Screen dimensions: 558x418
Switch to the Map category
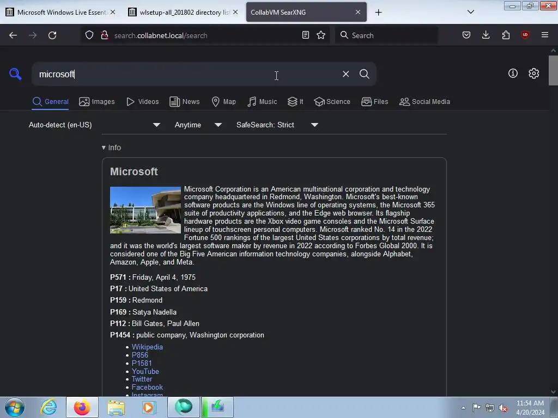coord(223,102)
